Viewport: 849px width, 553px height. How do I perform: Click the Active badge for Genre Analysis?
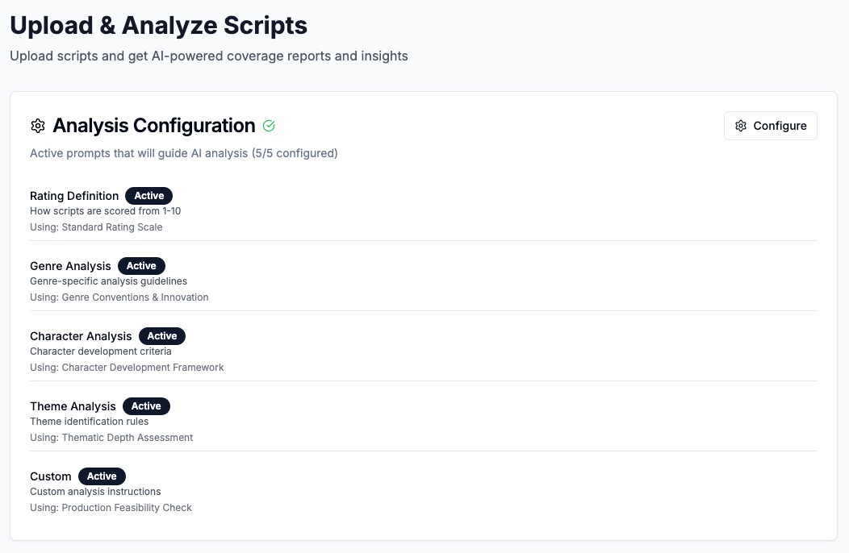(141, 266)
